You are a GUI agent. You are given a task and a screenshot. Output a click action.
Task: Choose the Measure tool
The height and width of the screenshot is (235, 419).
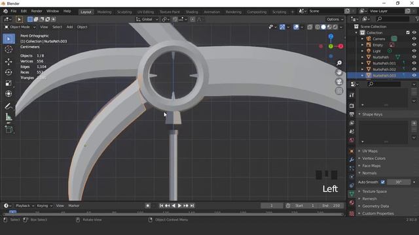[x=9, y=117]
